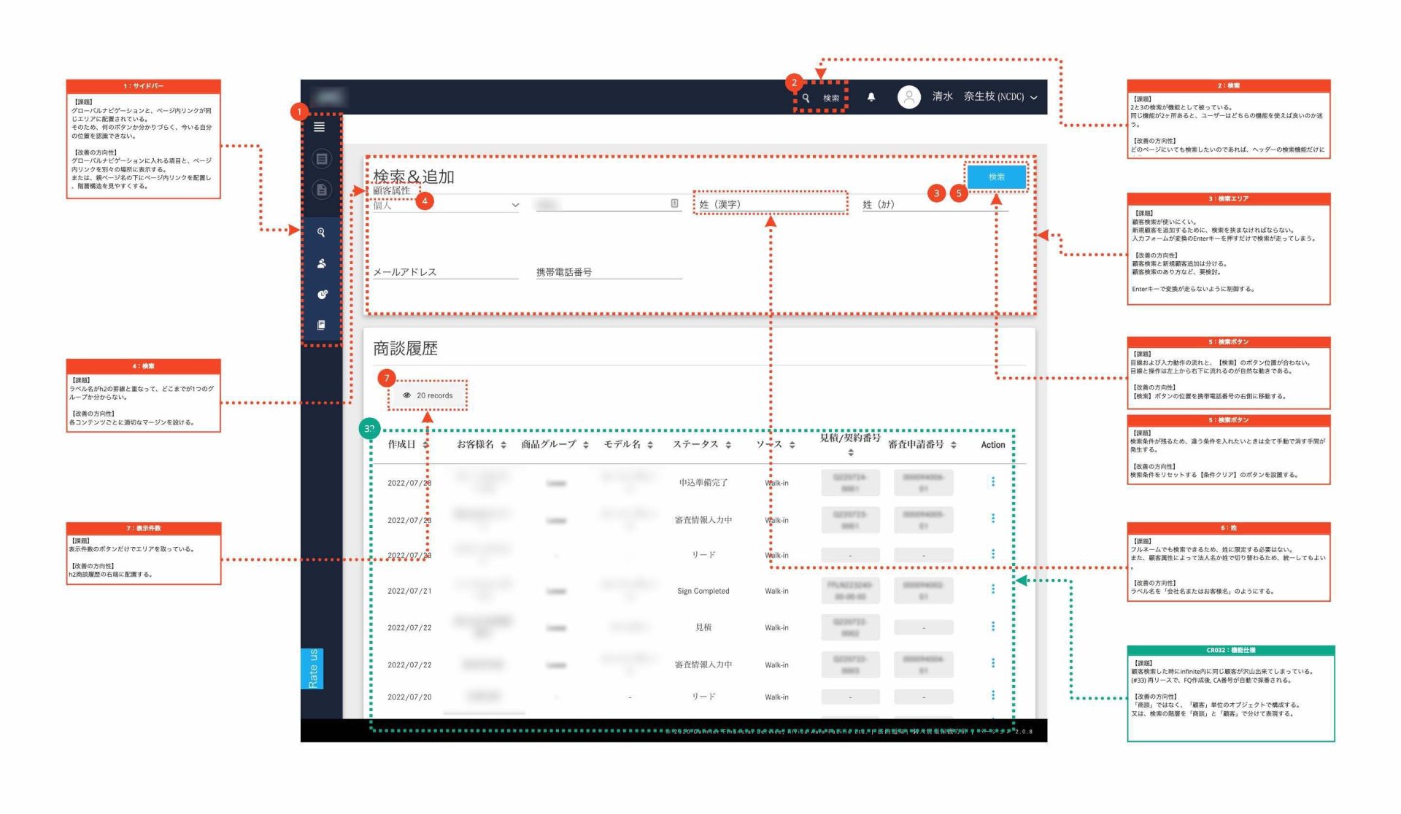Screen dimensions: 1401x814
Task: Click the notification bell in header
Action: coord(871,97)
